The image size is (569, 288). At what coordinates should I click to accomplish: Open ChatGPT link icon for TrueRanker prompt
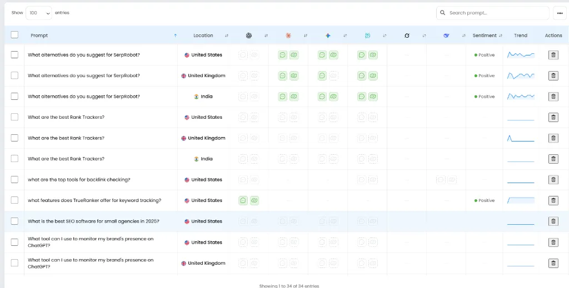click(x=254, y=200)
